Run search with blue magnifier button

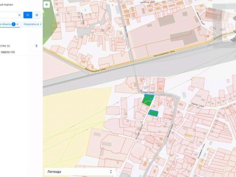pyautogui.click(x=28, y=15)
